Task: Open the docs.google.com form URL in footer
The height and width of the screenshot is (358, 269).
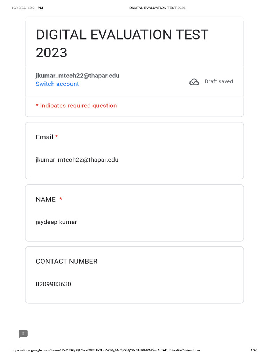Action: tap(105, 350)
